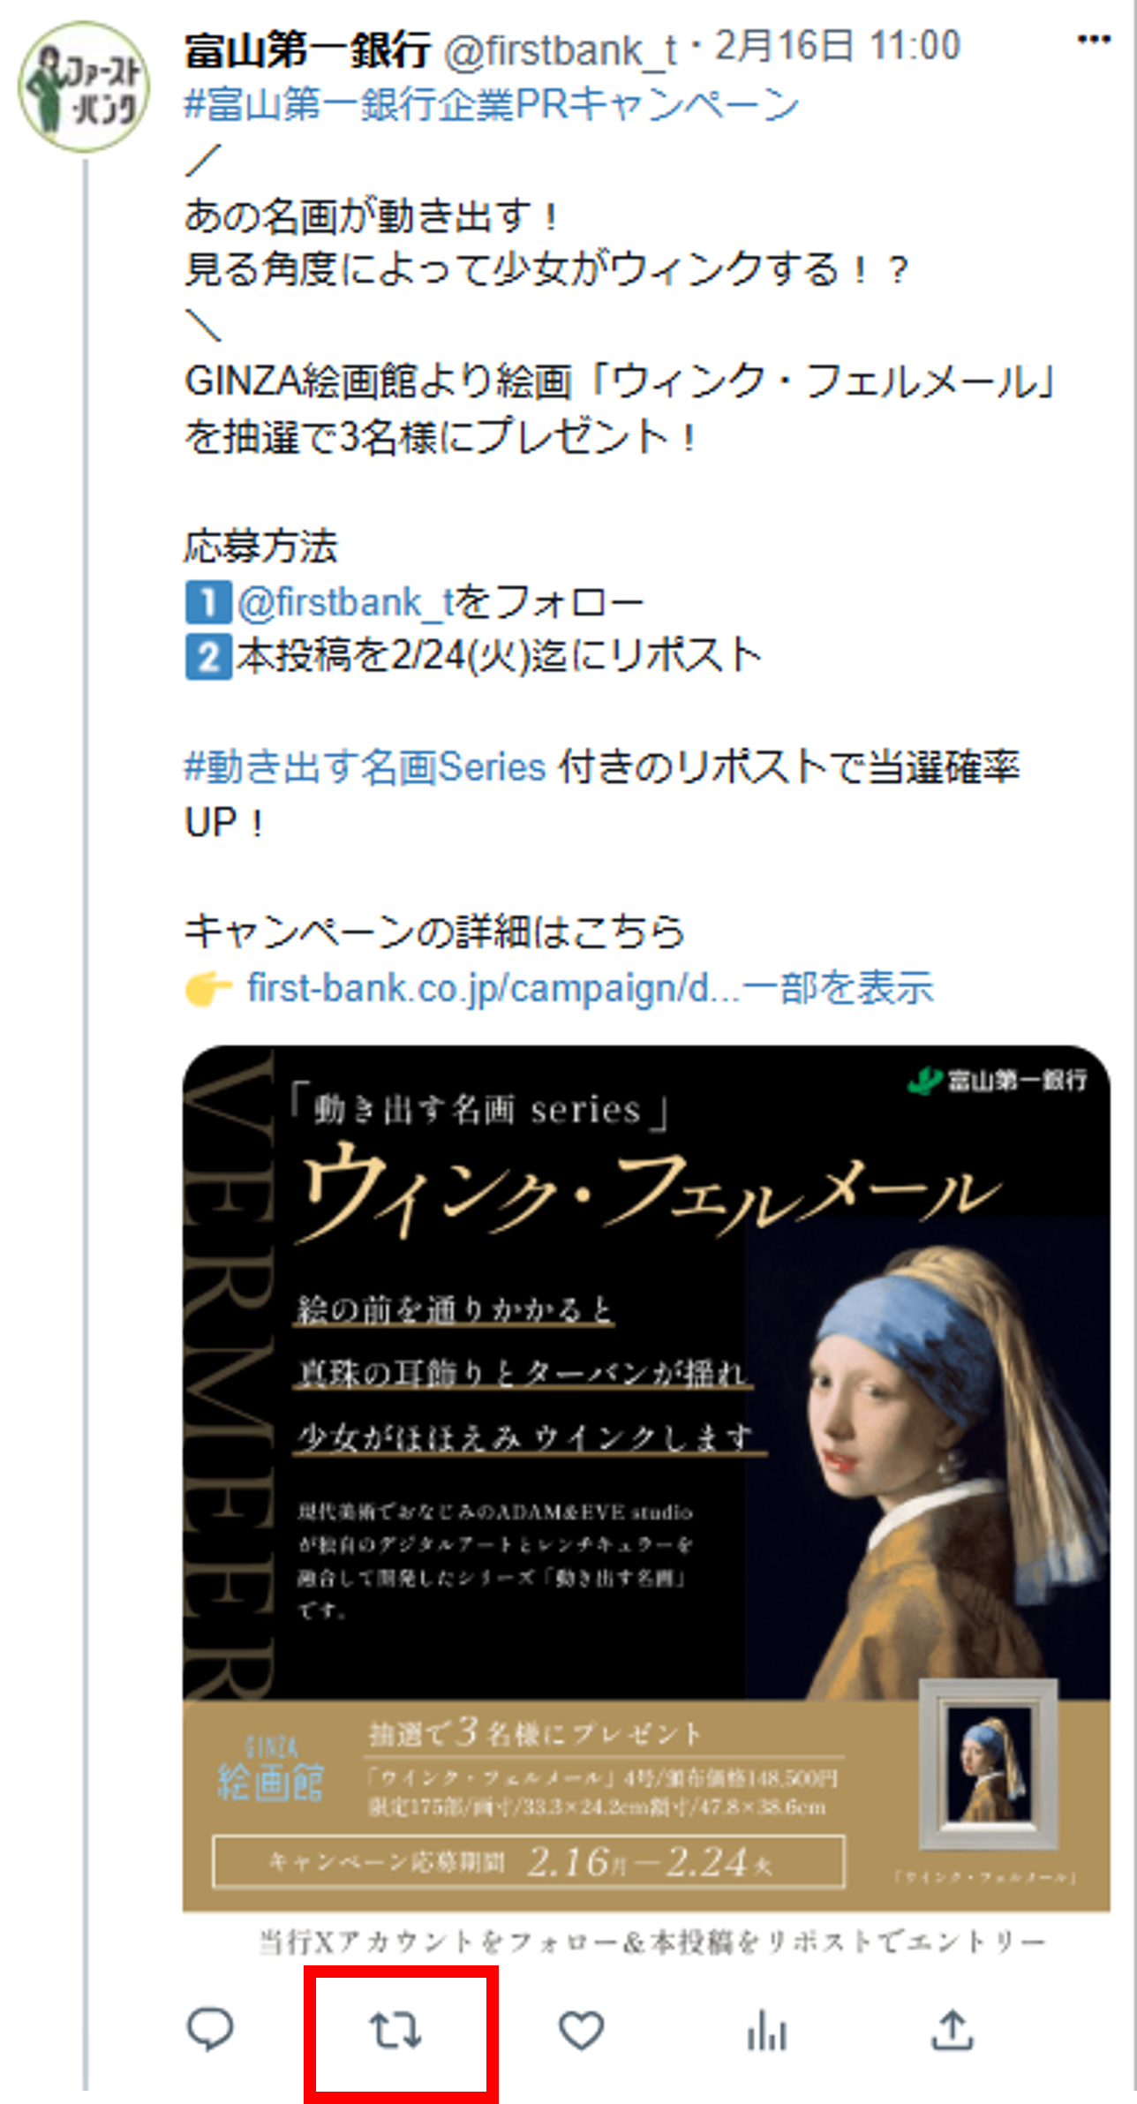The width and height of the screenshot is (1137, 2104).
Task: Open the share upload arrow icon
Action: click(x=953, y=2029)
